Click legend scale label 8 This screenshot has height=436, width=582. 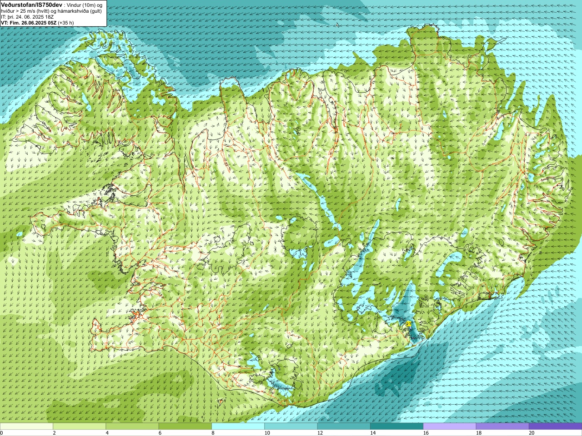coord(213,433)
